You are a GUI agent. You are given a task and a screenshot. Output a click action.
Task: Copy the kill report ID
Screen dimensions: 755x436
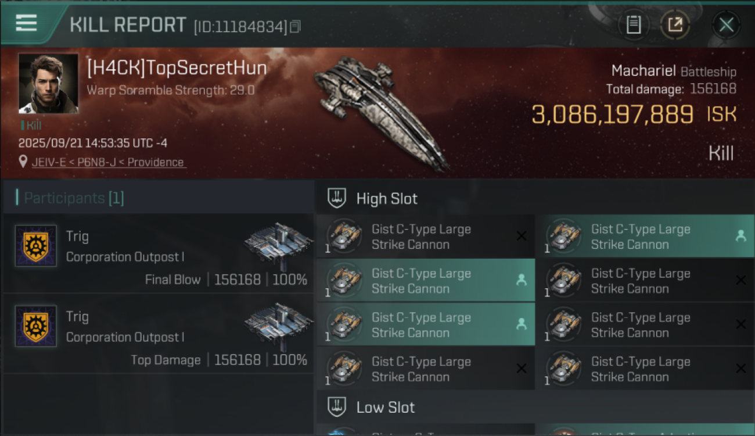pyautogui.click(x=296, y=26)
